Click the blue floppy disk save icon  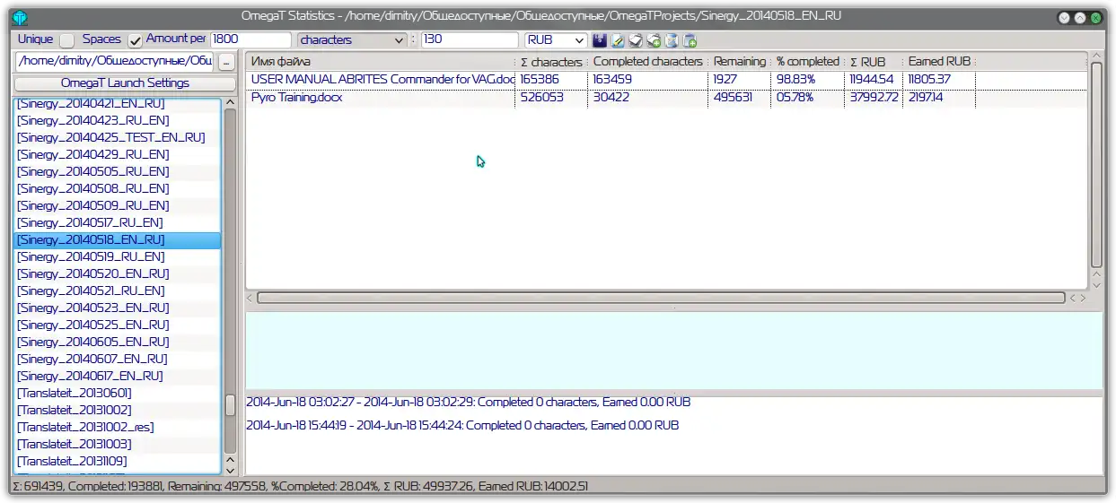click(600, 40)
